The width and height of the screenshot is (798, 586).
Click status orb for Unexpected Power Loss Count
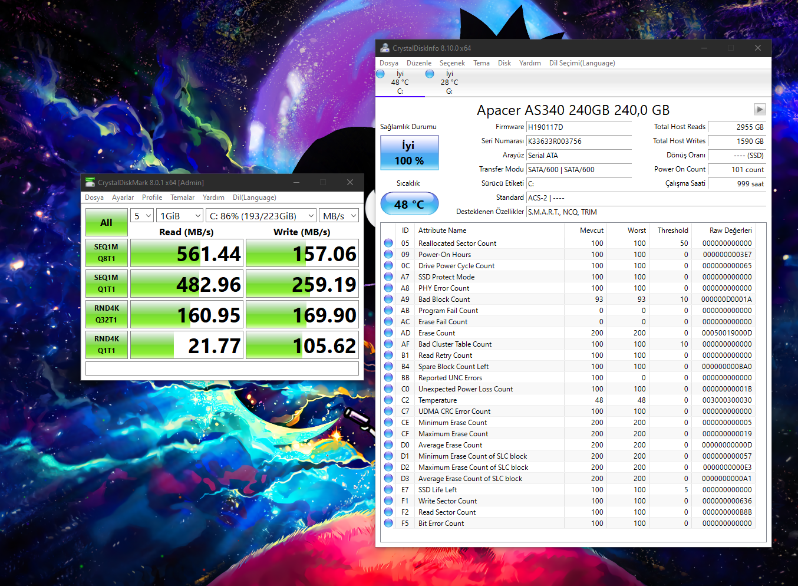(x=388, y=389)
